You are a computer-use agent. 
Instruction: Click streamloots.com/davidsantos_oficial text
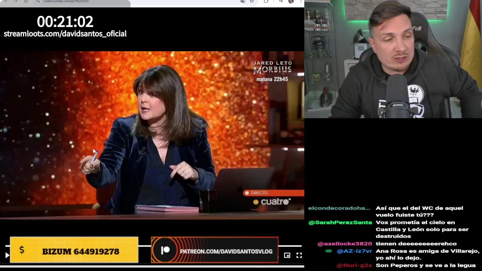coord(65,34)
